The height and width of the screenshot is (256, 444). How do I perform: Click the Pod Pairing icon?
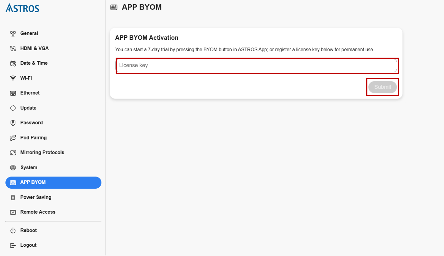pyautogui.click(x=13, y=138)
